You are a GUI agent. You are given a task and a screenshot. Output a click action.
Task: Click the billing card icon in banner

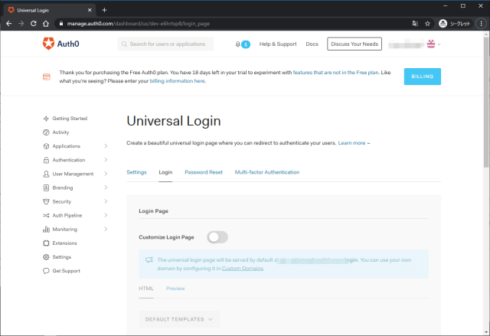click(47, 77)
